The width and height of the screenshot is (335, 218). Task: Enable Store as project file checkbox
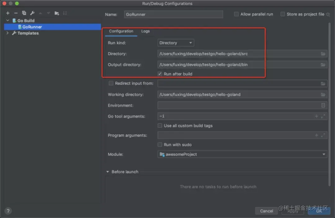tap(283, 14)
